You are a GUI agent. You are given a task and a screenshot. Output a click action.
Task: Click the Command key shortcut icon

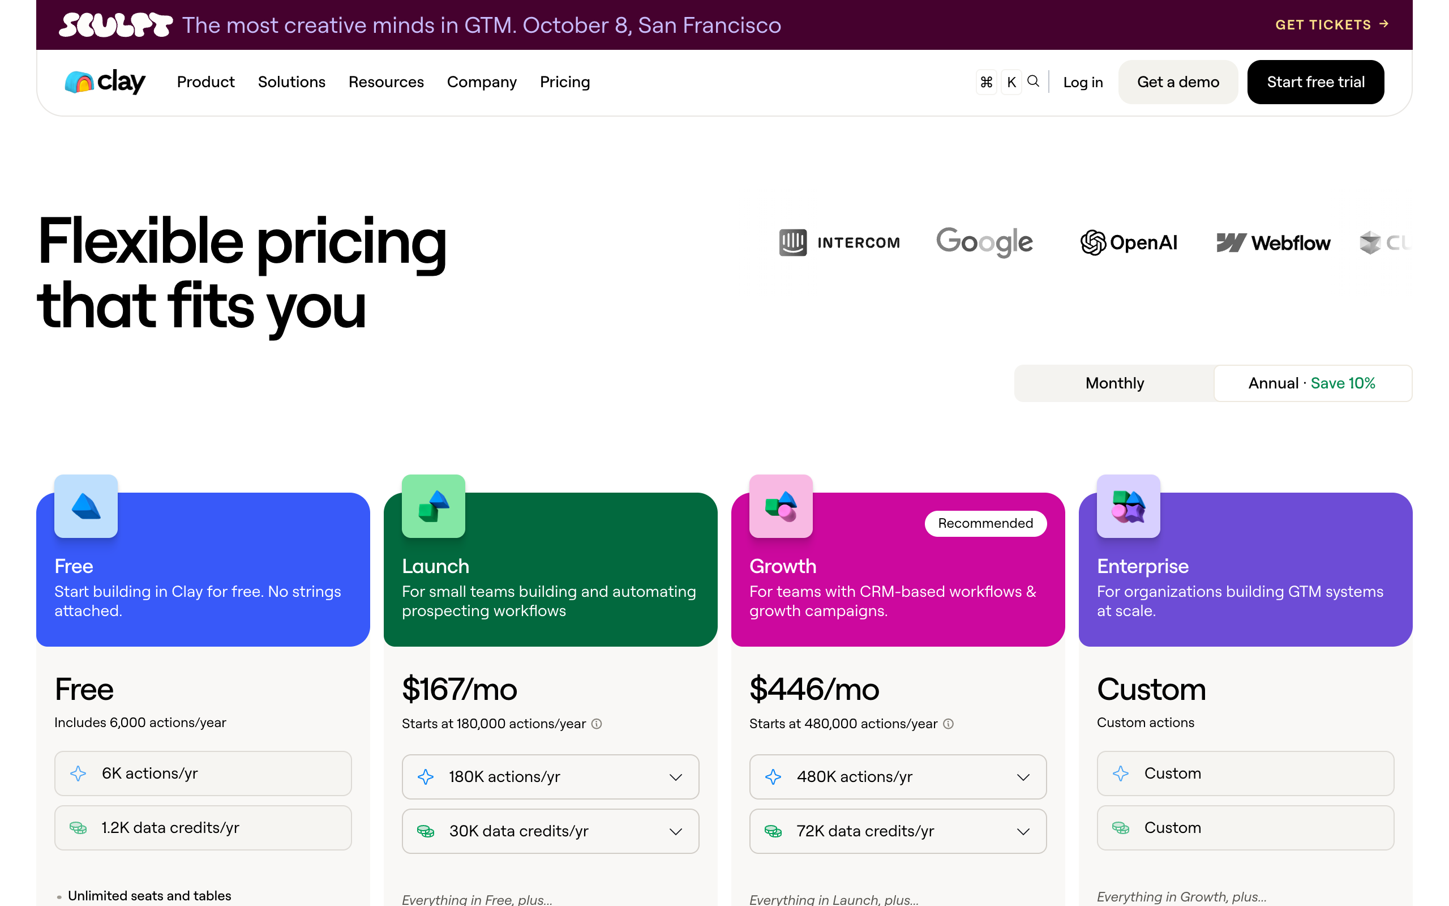point(986,82)
